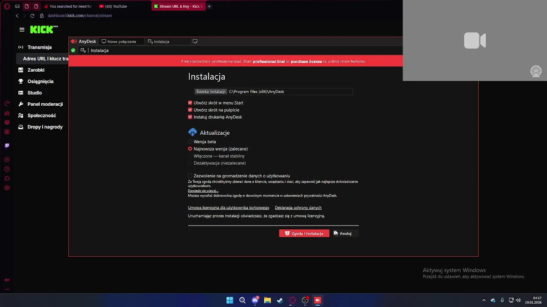Switch to the YouTube browser tab
This screenshot has width=547, height=307.
pos(113,6)
